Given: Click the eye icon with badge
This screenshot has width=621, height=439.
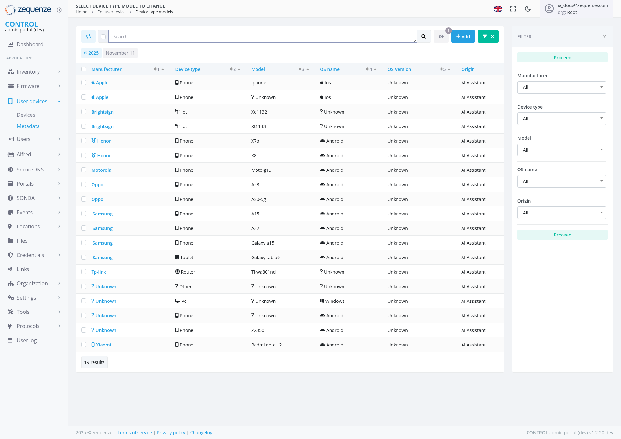Looking at the screenshot, I should pos(441,36).
